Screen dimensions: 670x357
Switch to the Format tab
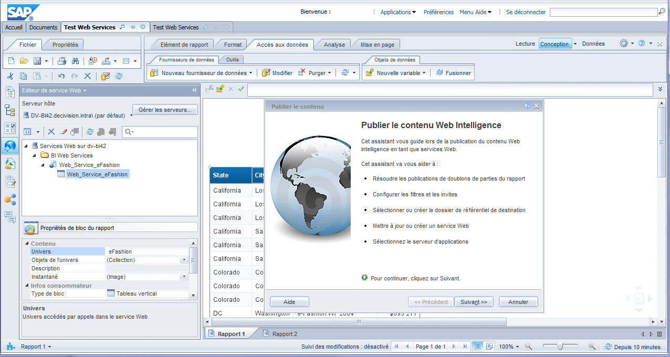pos(233,45)
